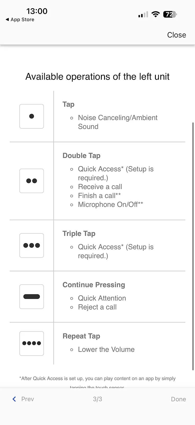195x425 pixels.
Task: Tap the three-dot Triple Tap icon
Action: (x=32, y=245)
